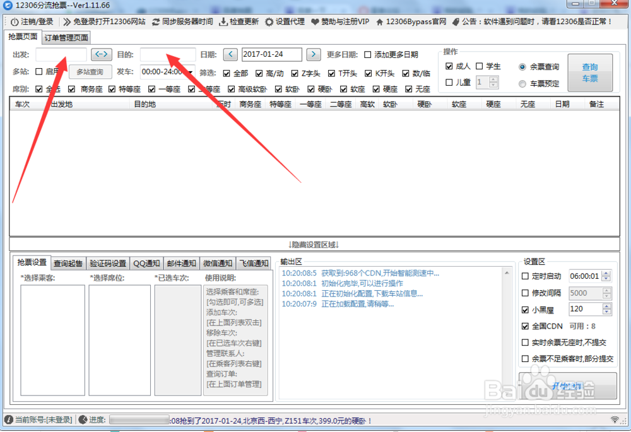
Task: Toggle the 高级软卧 seat checkbox
Action: (231, 89)
